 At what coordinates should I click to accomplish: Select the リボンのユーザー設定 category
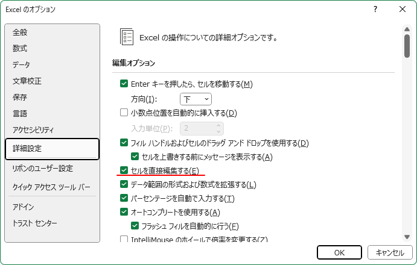tap(52, 169)
